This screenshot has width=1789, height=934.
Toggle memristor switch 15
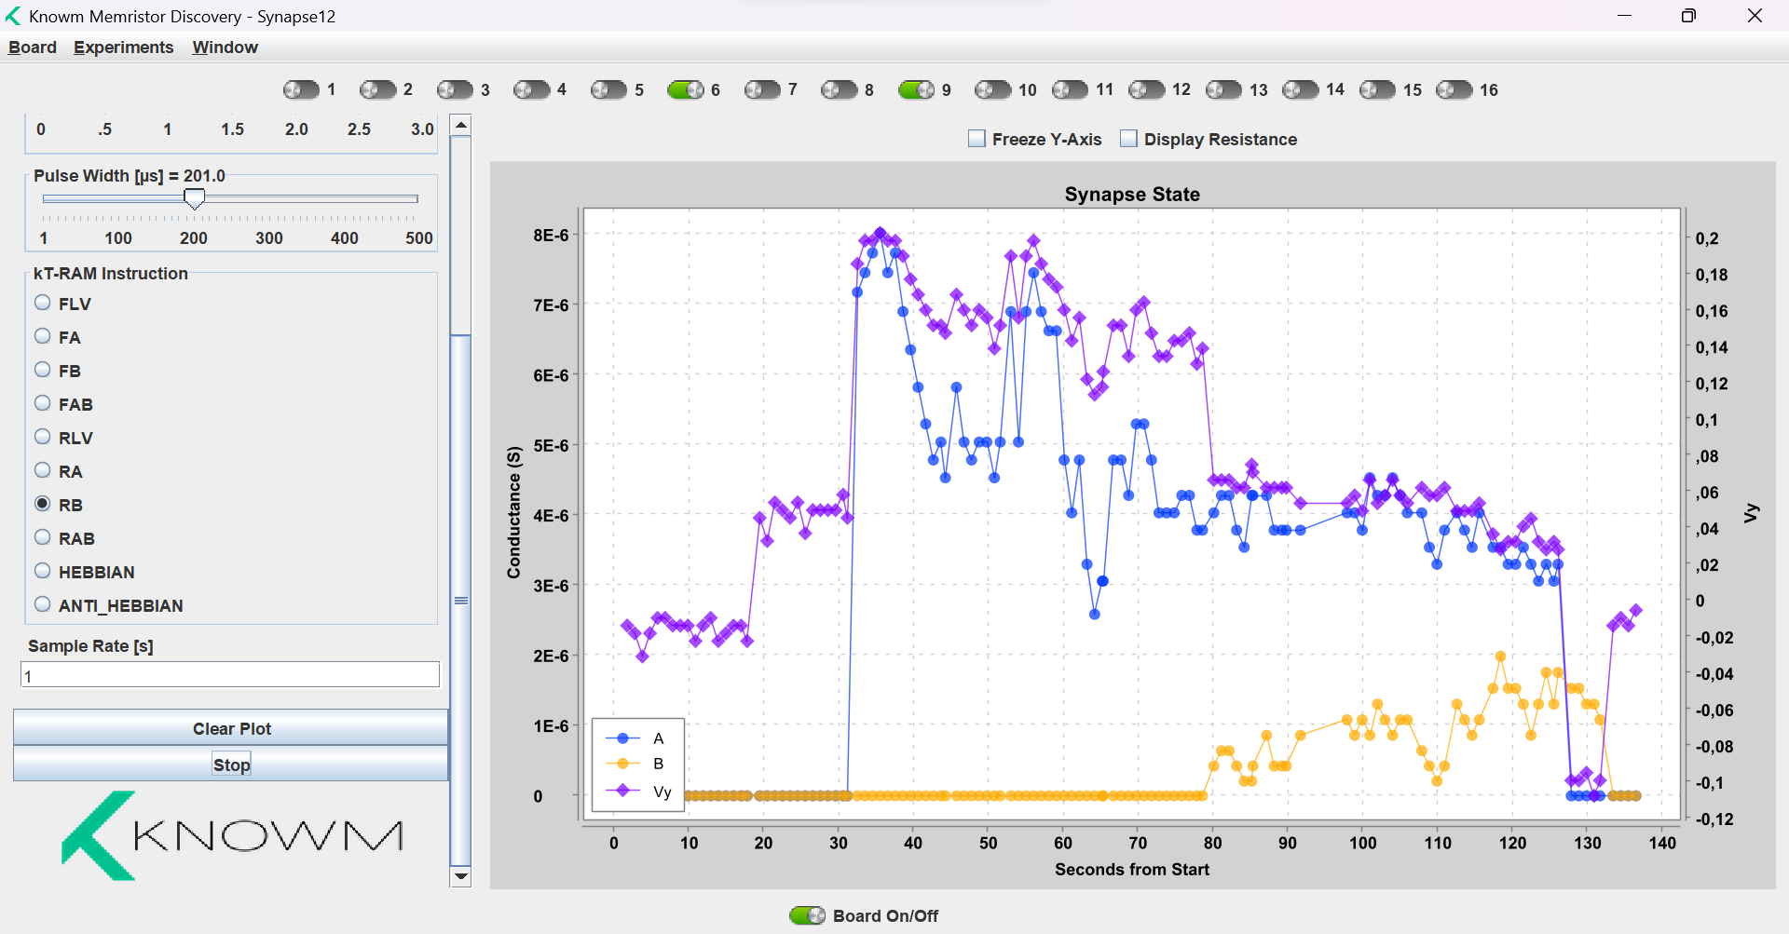pyautogui.click(x=1377, y=89)
